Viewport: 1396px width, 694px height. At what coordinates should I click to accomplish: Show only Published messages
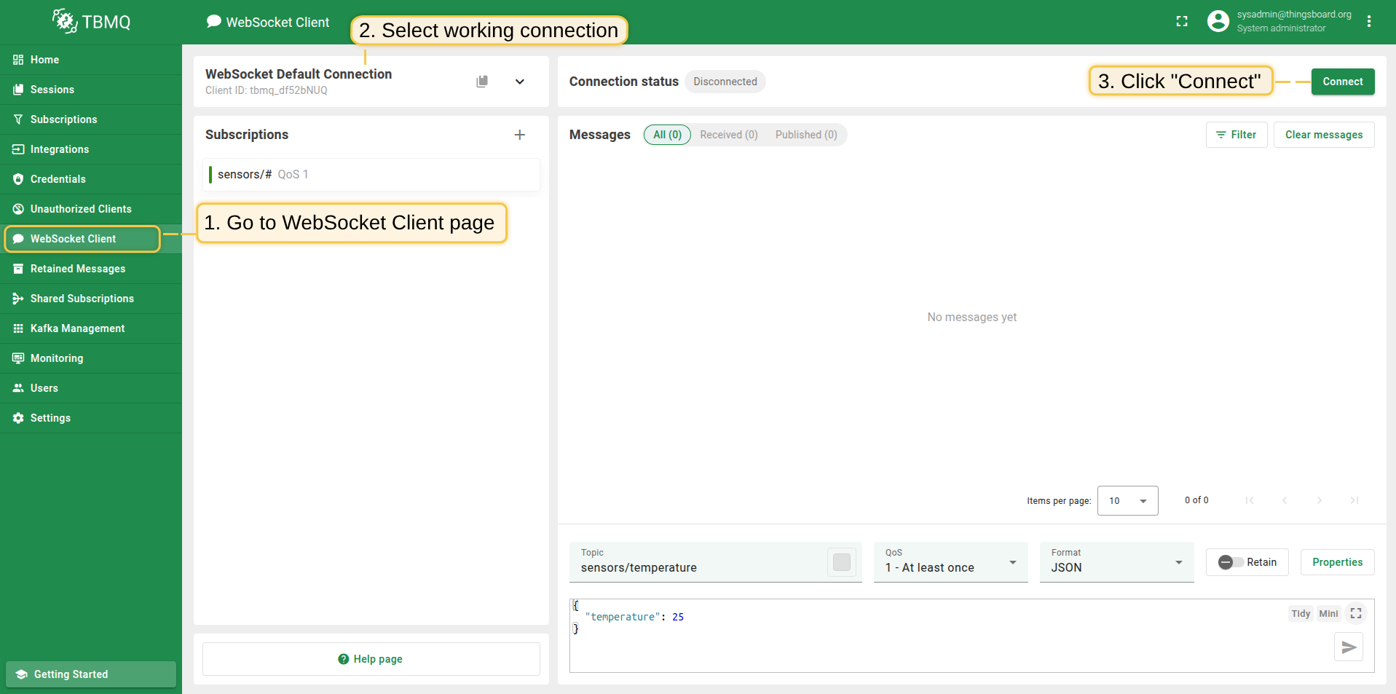[x=805, y=135]
